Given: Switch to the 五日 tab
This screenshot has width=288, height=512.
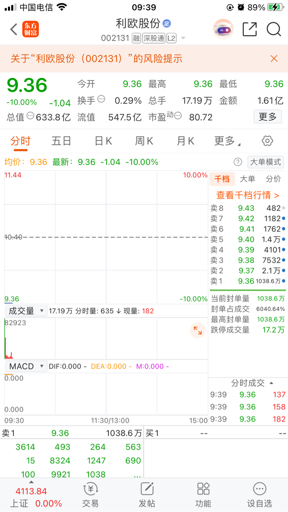Looking at the screenshot, I should click(x=61, y=141).
